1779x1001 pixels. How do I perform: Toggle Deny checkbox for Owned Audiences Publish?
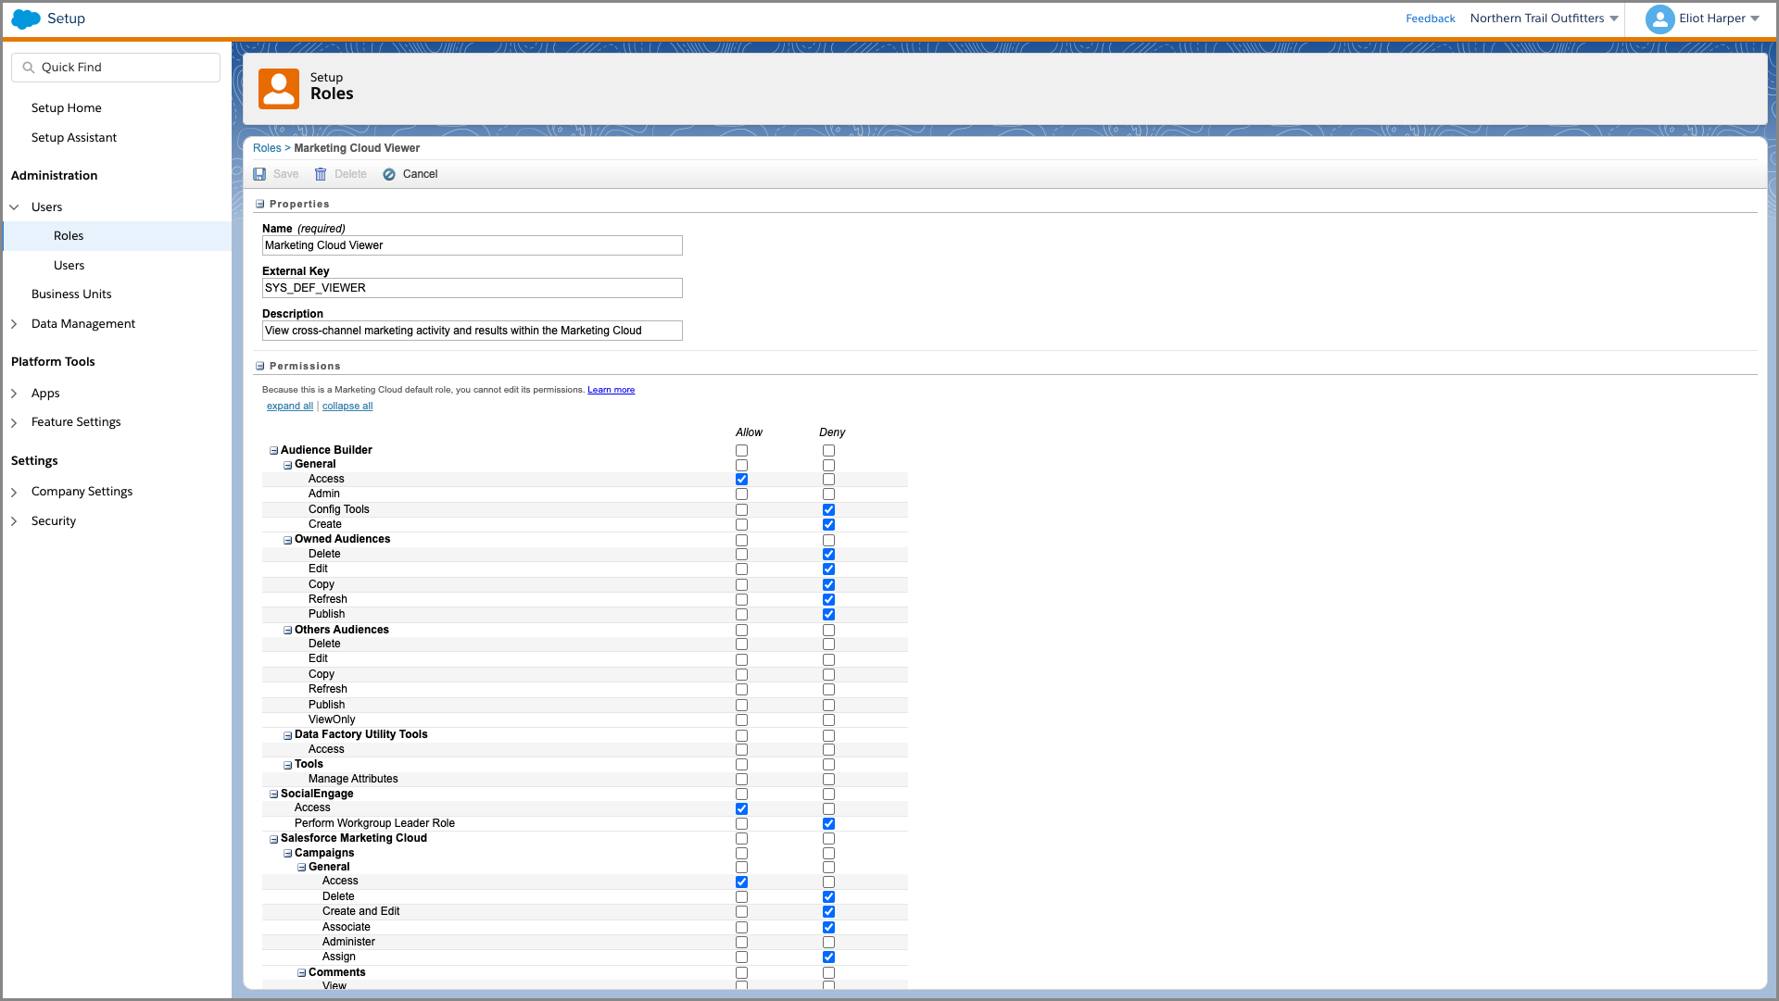click(x=828, y=615)
